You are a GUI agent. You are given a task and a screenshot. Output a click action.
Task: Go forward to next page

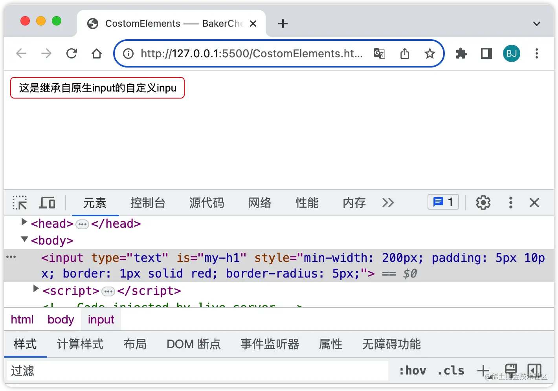point(46,53)
